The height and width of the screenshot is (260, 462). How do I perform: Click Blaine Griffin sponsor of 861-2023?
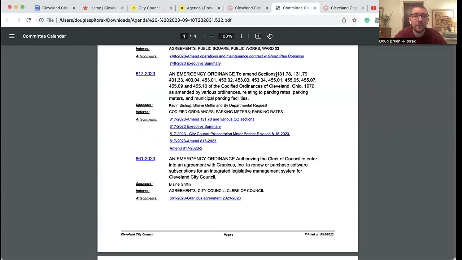tap(180, 184)
